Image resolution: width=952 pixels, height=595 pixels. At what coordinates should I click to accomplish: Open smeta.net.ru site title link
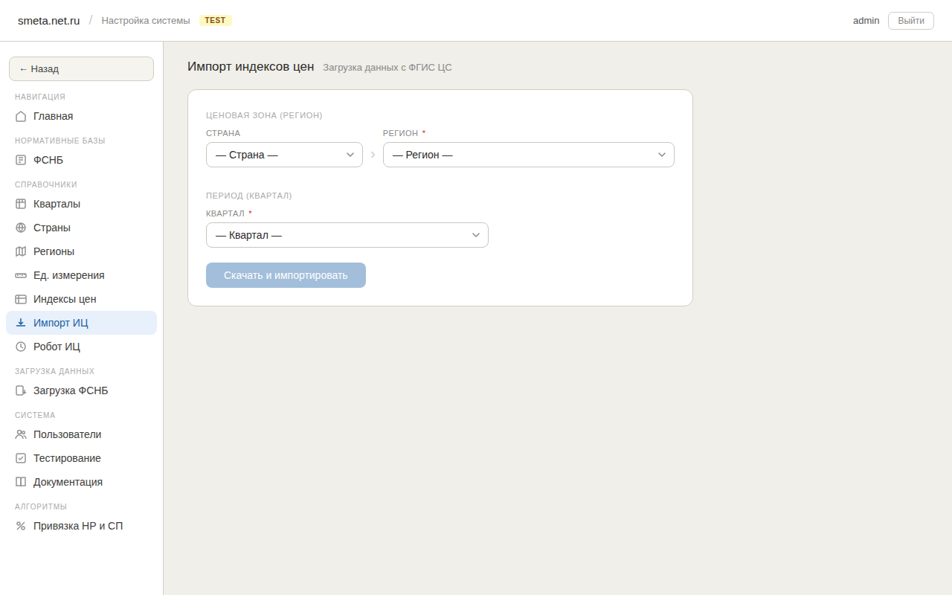48,20
